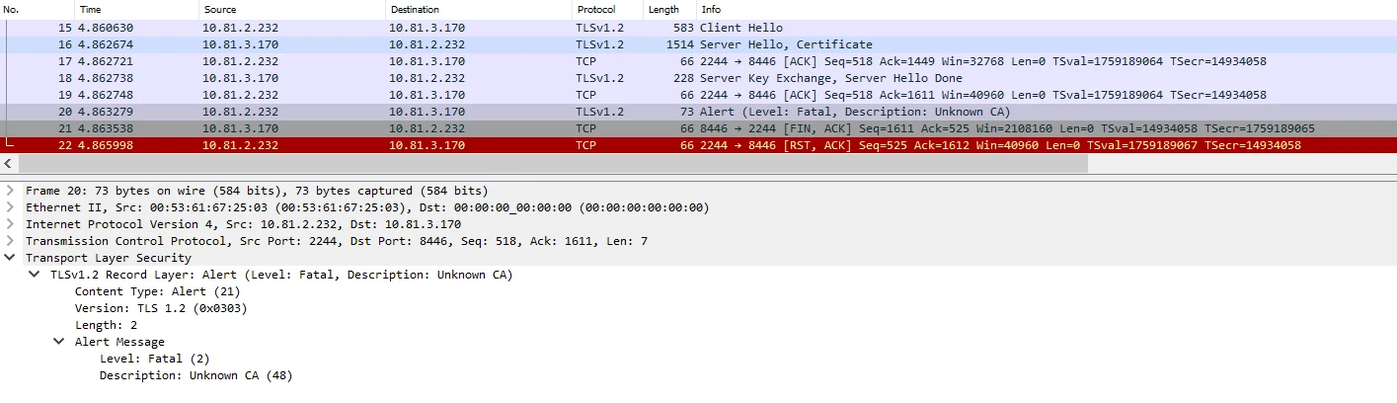Click TLSv1.2 protocol cell of packet 15

(600, 28)
